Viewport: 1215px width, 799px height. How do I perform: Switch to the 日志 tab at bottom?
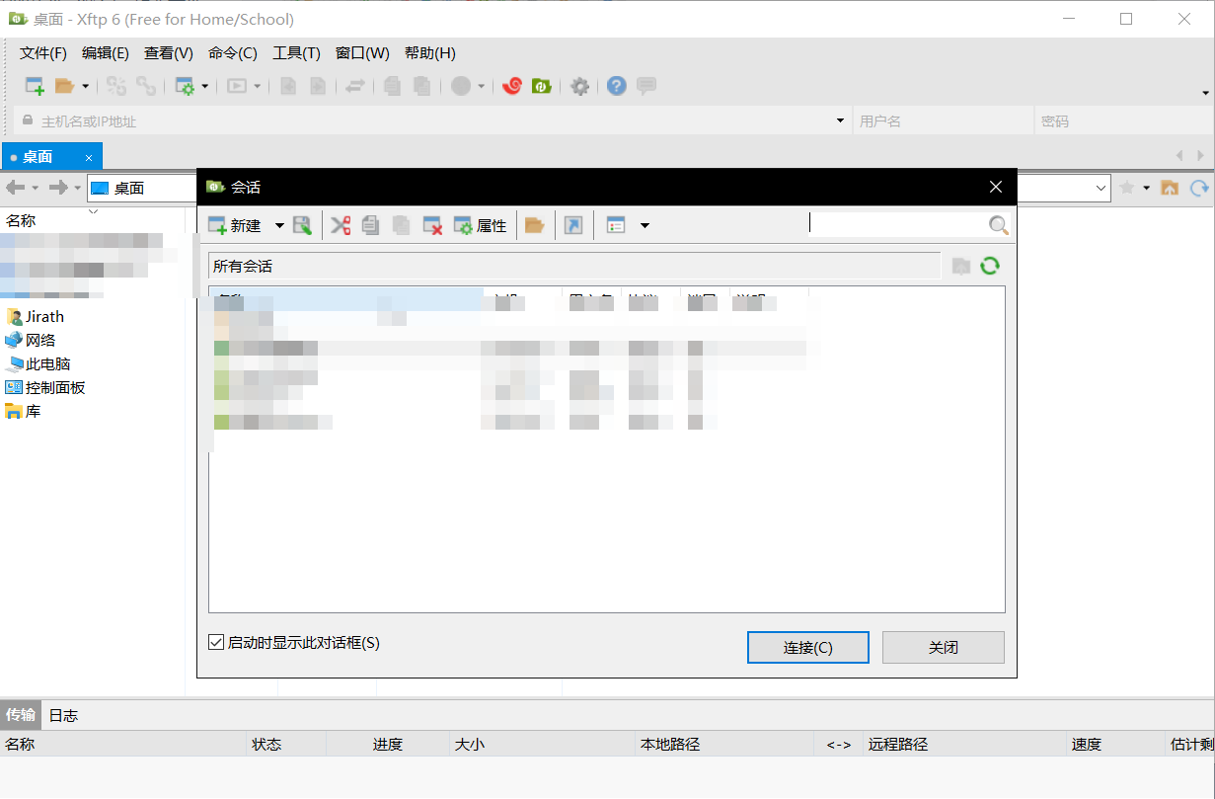(63, 715)
